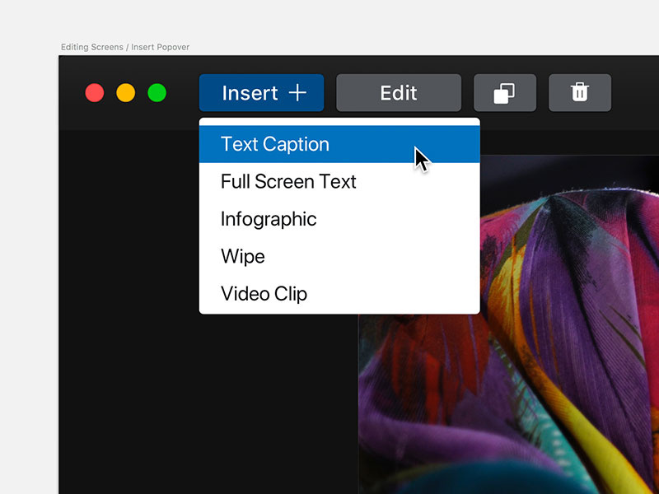Screen dimensions: 659x494
Task: Click the yellow minimize window button
Action: pos(126,93)
